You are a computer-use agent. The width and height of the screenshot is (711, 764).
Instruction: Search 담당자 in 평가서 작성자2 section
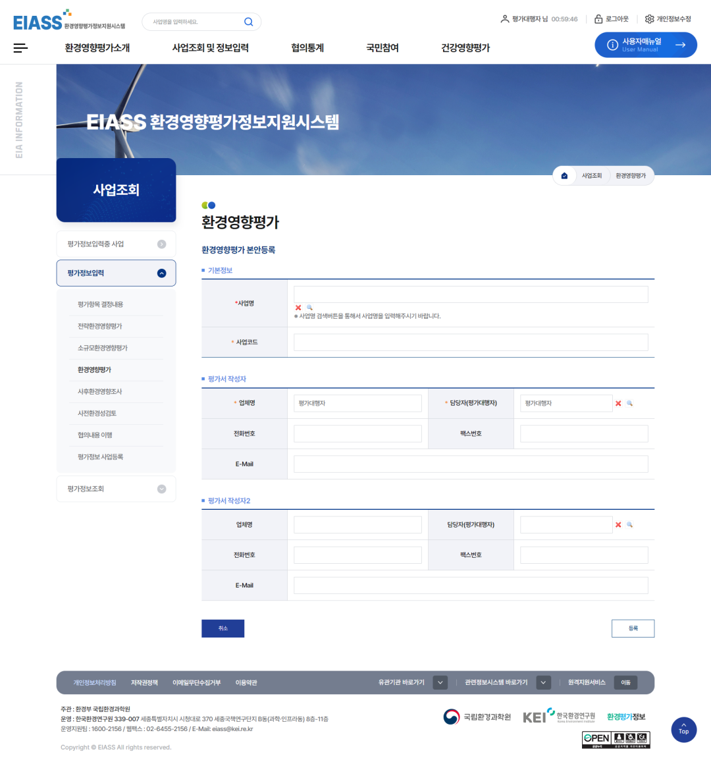coord(629,525)
